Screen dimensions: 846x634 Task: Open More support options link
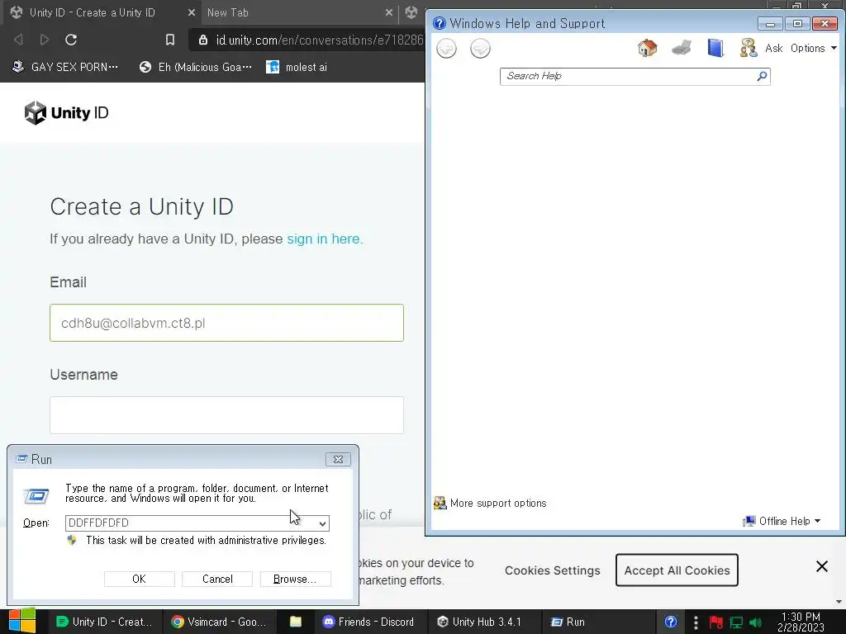[490, 503]
